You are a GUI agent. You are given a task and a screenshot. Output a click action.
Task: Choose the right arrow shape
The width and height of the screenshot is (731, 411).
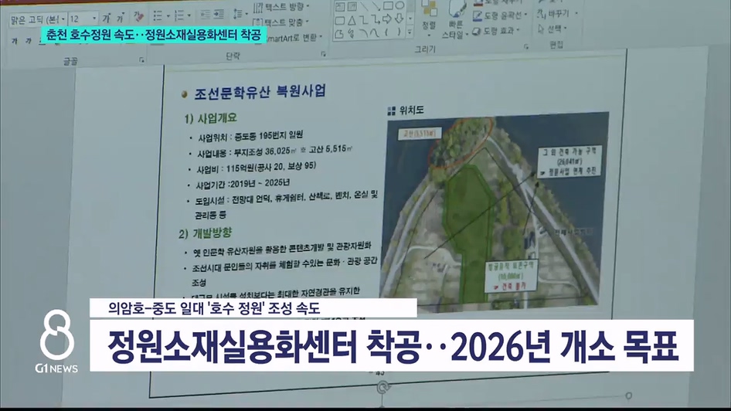point(388,19)
